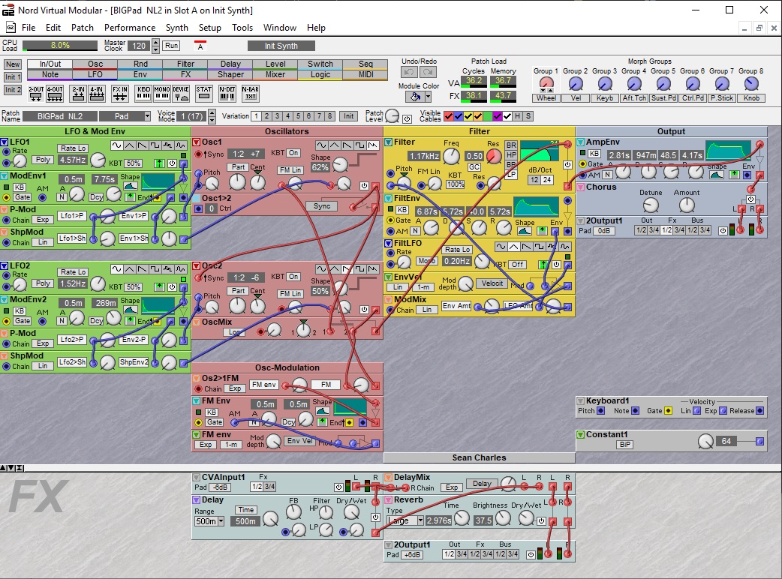Click Osc1 red module header icon
782x579 pixels.
tap(197, 142)
